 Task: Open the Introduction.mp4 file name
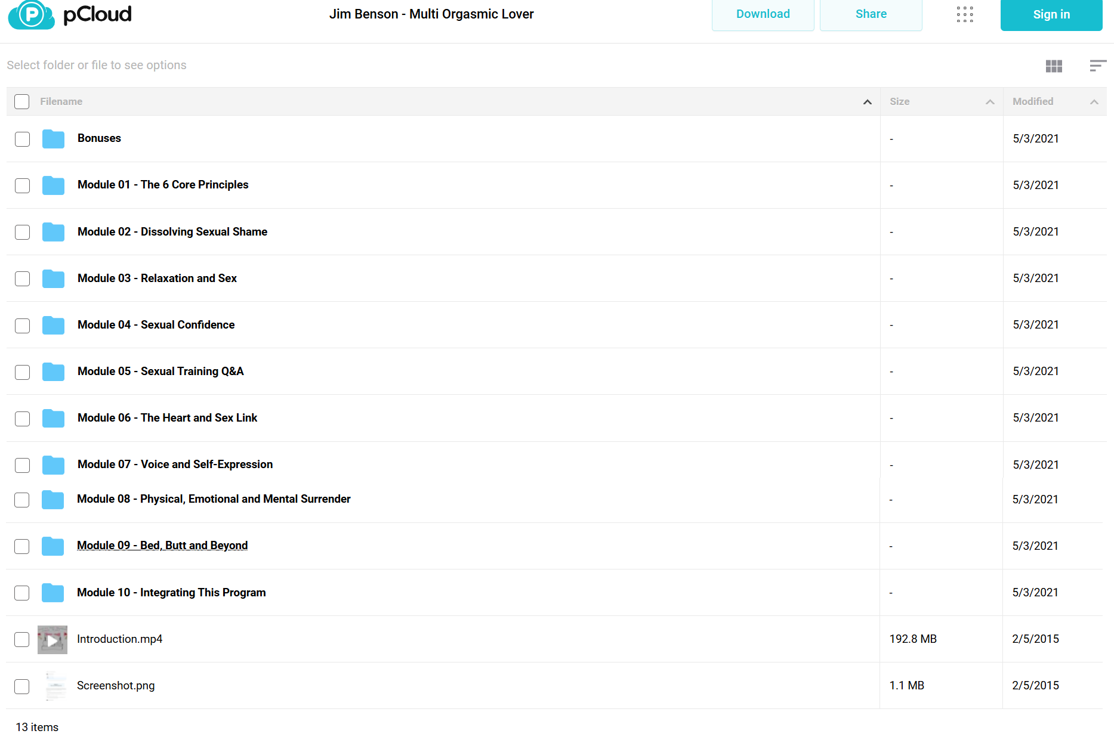click(119, 639)
